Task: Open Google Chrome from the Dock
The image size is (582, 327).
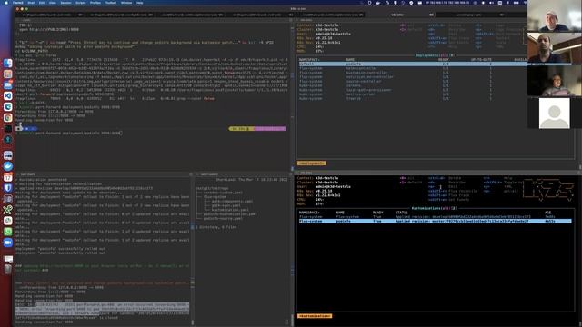Action: point(8,117)
